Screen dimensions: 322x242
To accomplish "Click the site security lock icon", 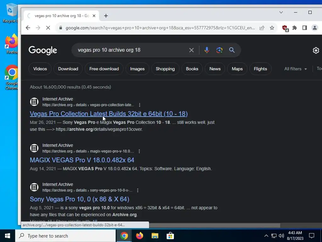I will [x=61, y=28].
